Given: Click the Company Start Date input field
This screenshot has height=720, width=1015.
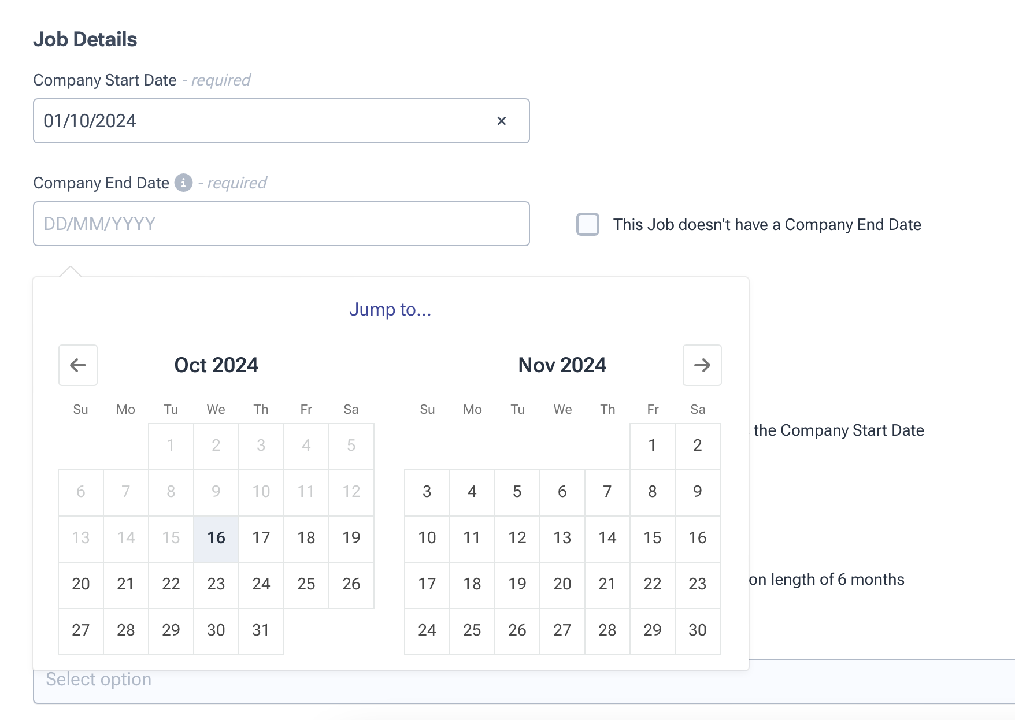Looking at the screenshot, I should point(260,121).
